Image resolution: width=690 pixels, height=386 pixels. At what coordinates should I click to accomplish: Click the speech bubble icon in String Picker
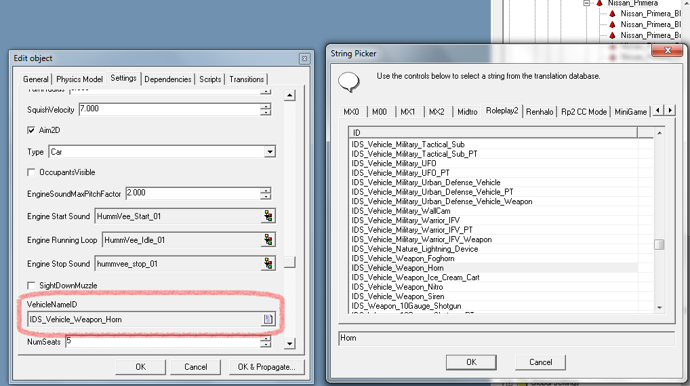(348, 81)
